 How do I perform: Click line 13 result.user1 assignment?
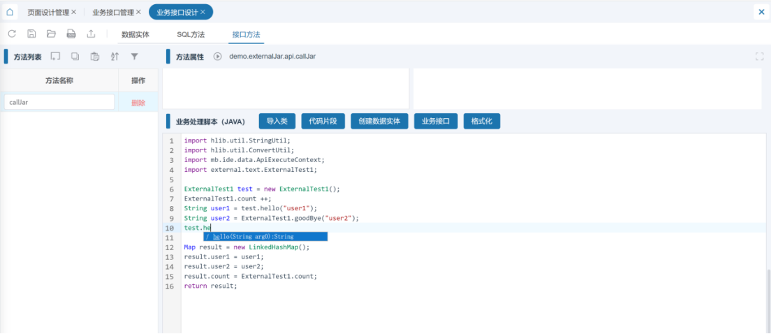(223, 256)
